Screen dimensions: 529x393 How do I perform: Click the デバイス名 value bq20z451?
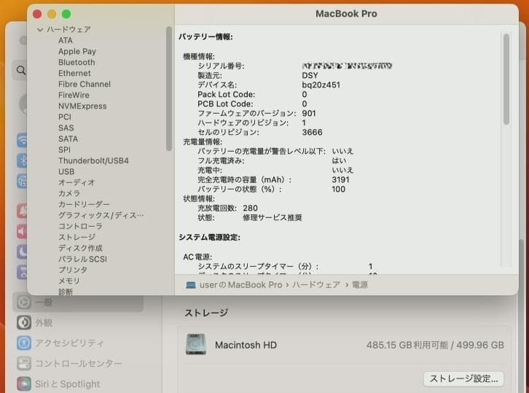321,85
